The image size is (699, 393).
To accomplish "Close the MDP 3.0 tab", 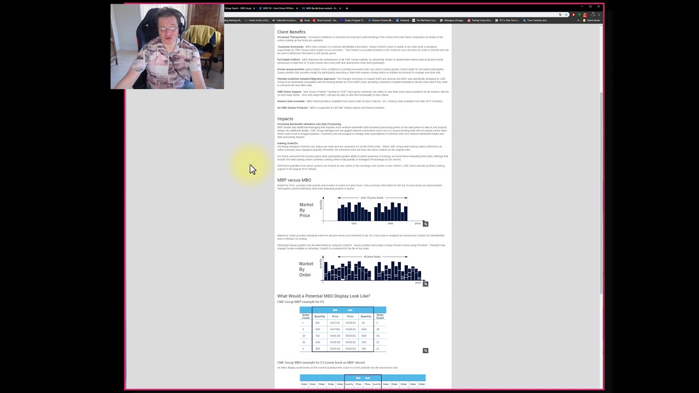I will [x=297, y=8].
